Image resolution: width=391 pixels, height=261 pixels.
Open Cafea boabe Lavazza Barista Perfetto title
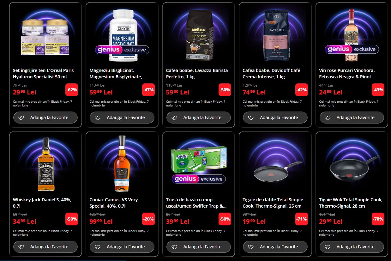pyautogui.click(x=197, y=74)
